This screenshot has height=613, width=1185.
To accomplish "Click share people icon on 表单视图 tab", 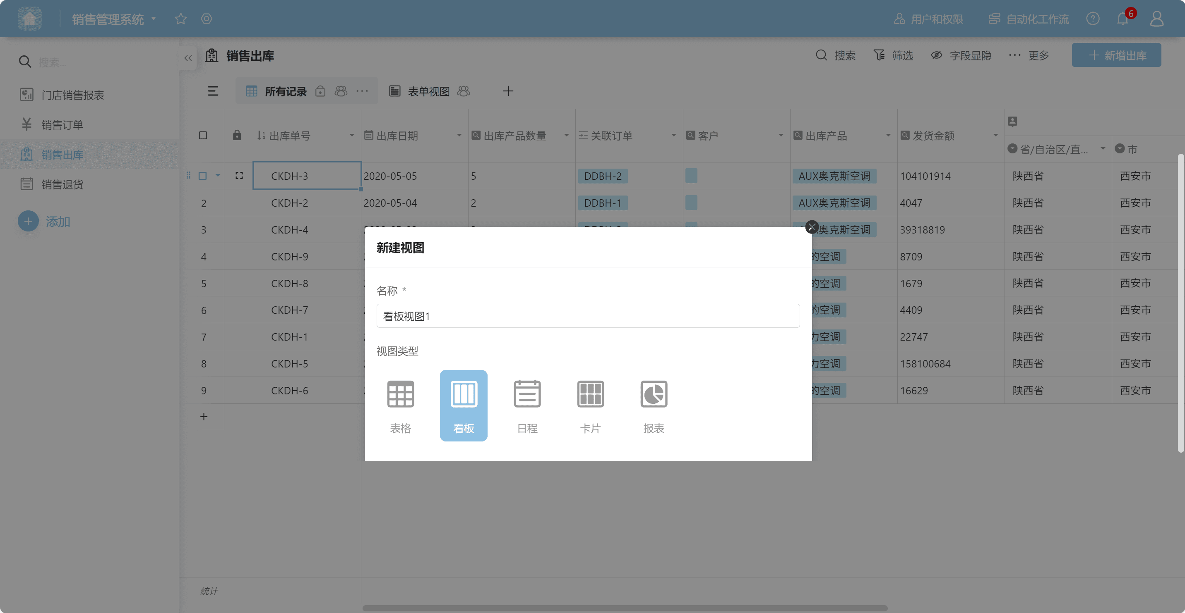I will pyautogui.click(x=464, y=91).
